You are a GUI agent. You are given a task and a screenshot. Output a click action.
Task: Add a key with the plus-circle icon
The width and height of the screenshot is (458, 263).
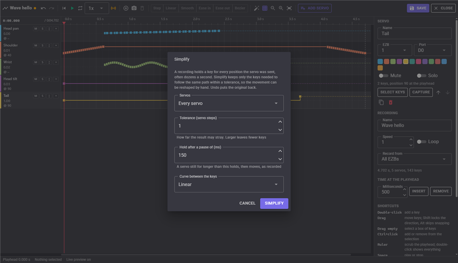point(126,8)
